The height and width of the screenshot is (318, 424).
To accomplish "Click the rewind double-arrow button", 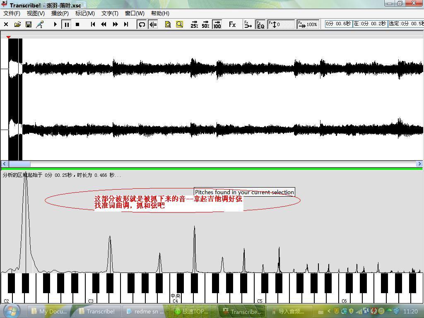I will click(104, 24).
